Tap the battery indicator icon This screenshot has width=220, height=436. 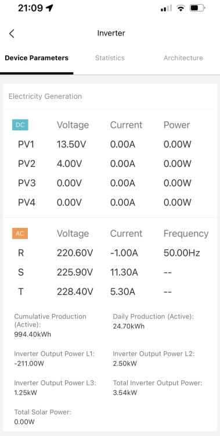(197, 8)
